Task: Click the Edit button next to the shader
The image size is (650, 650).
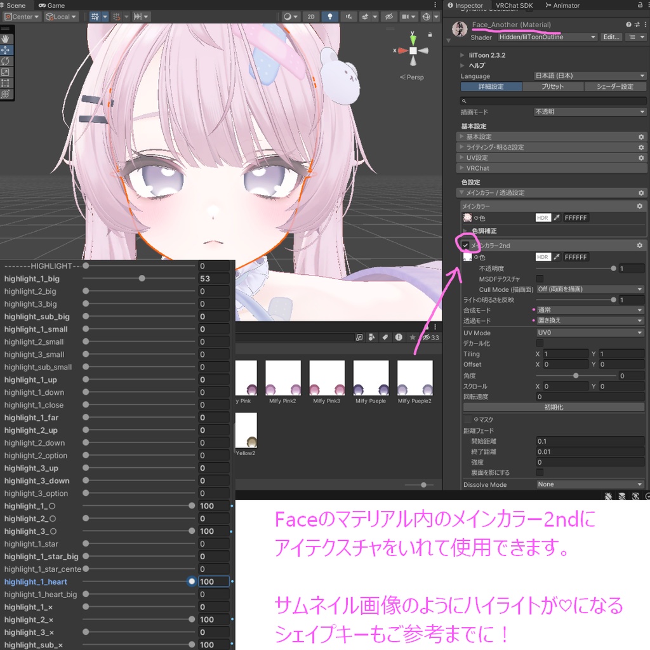Action: (611, 37)
